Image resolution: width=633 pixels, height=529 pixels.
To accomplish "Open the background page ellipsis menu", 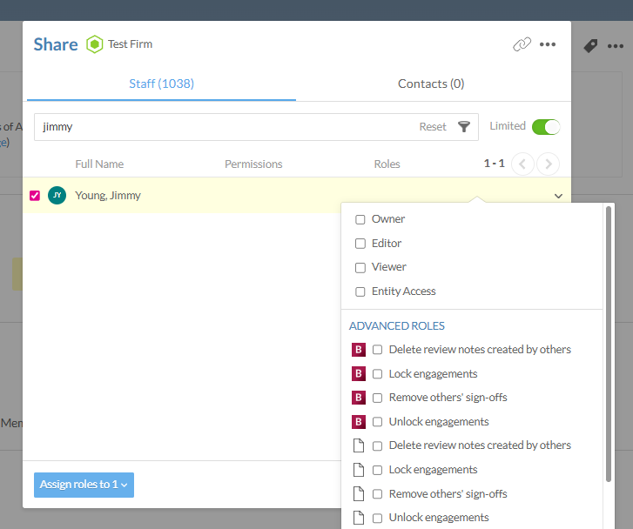I will (616, 46).
